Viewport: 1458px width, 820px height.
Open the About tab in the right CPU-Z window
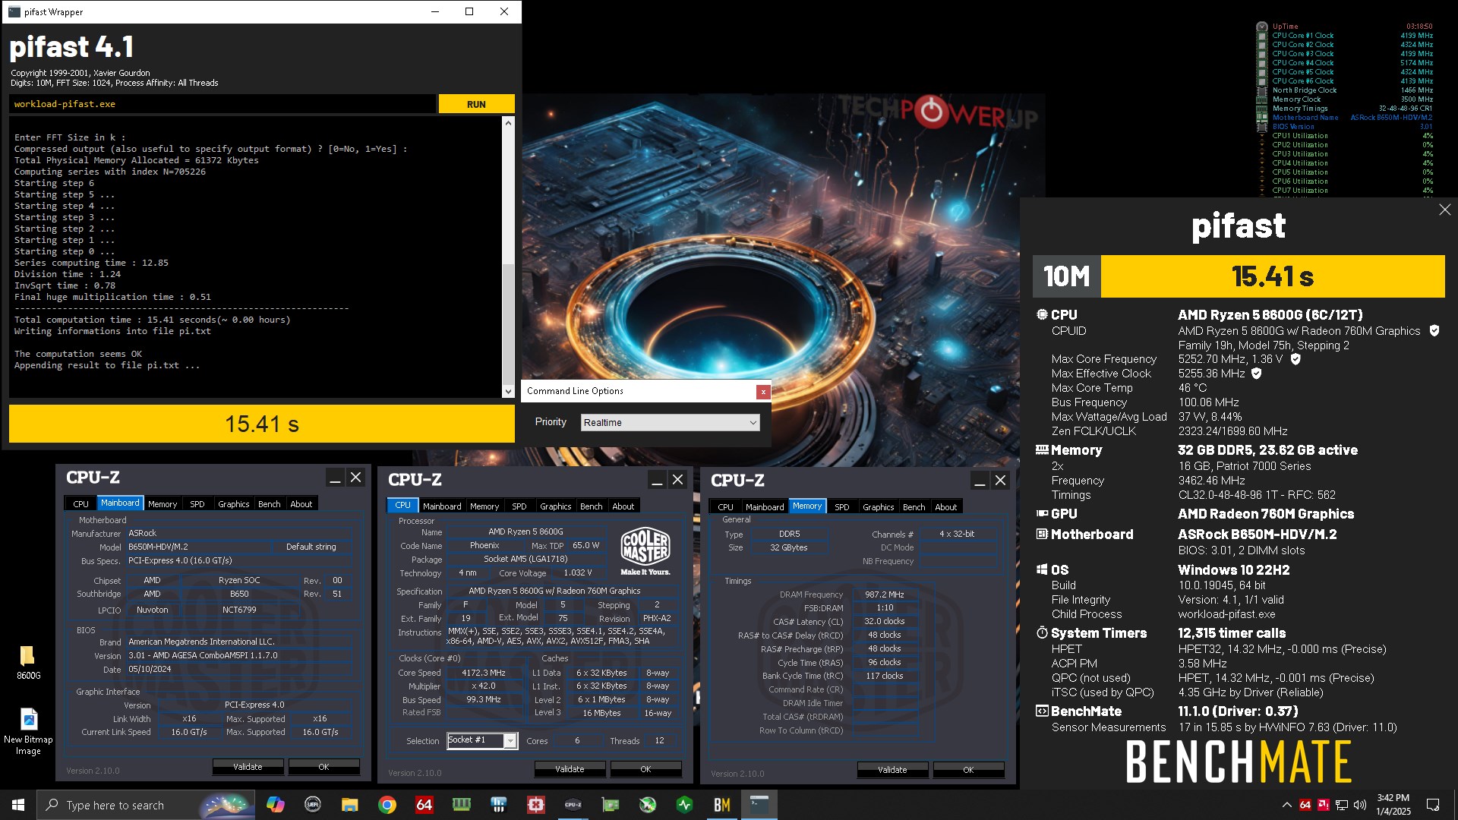point(946,507)
